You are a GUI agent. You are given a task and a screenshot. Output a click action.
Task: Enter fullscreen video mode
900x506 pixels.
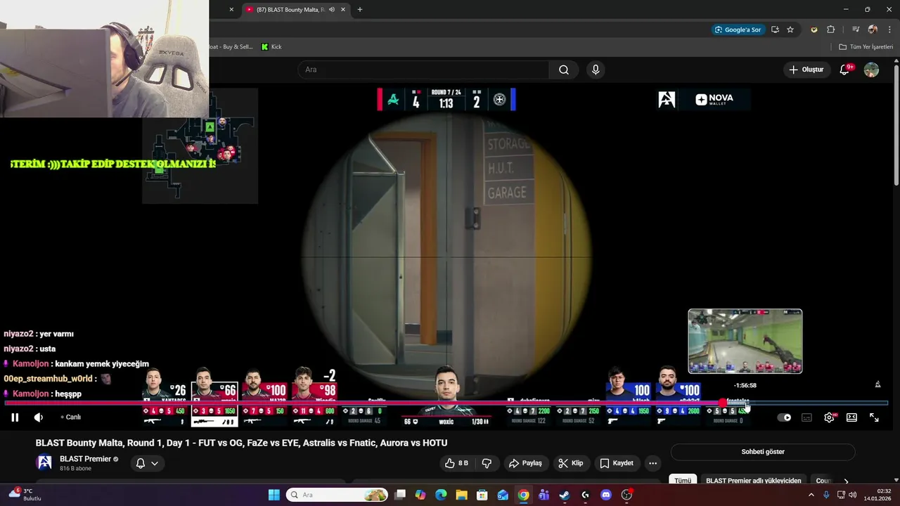point(874,417)
